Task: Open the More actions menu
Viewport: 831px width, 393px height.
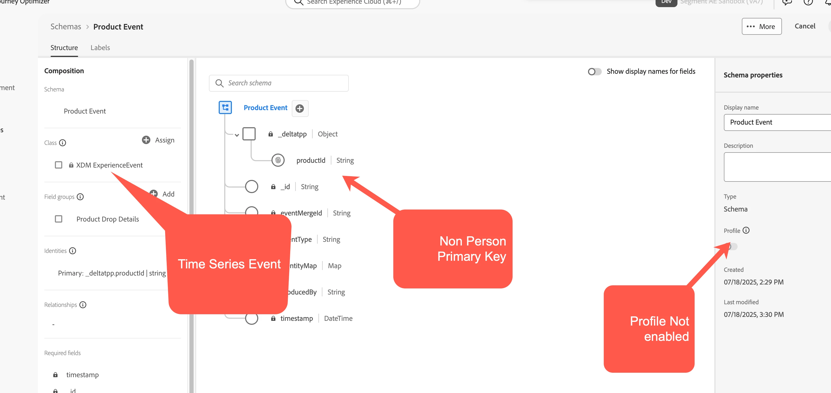Action: tap(761, 26)
